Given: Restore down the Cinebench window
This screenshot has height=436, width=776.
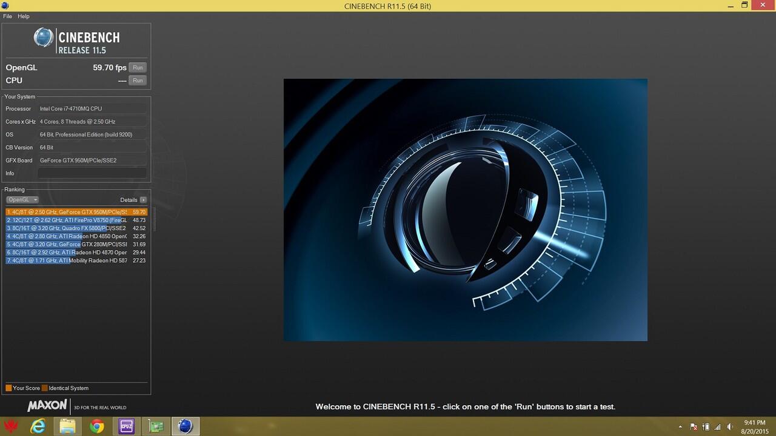Looking at the screenshot, I should tap(744, 5).
